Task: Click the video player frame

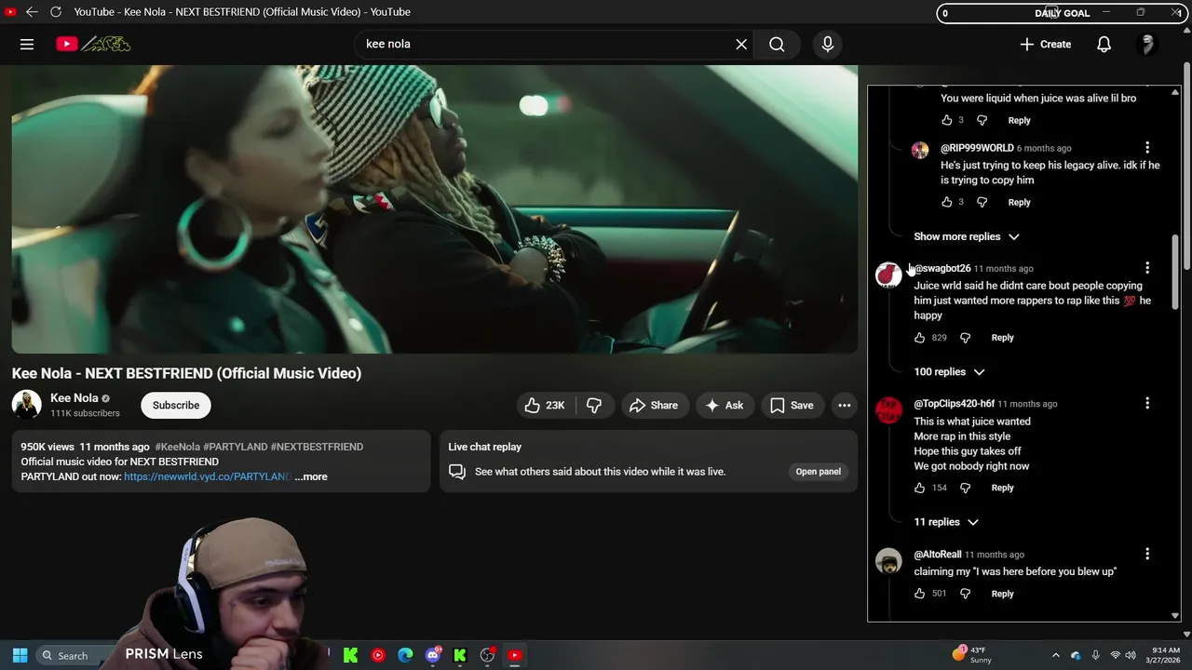Action: [x=435, y=209]
